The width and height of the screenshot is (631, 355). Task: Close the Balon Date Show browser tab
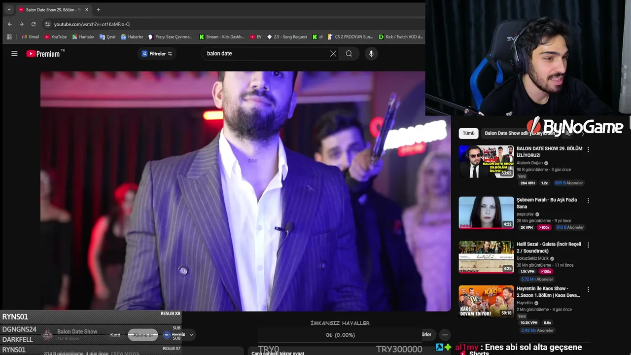click(87, 10)
